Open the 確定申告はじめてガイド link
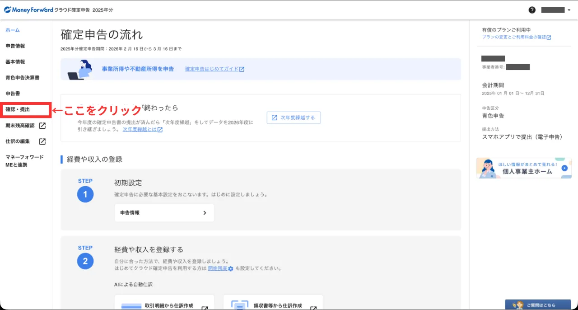 pos(214,69)
